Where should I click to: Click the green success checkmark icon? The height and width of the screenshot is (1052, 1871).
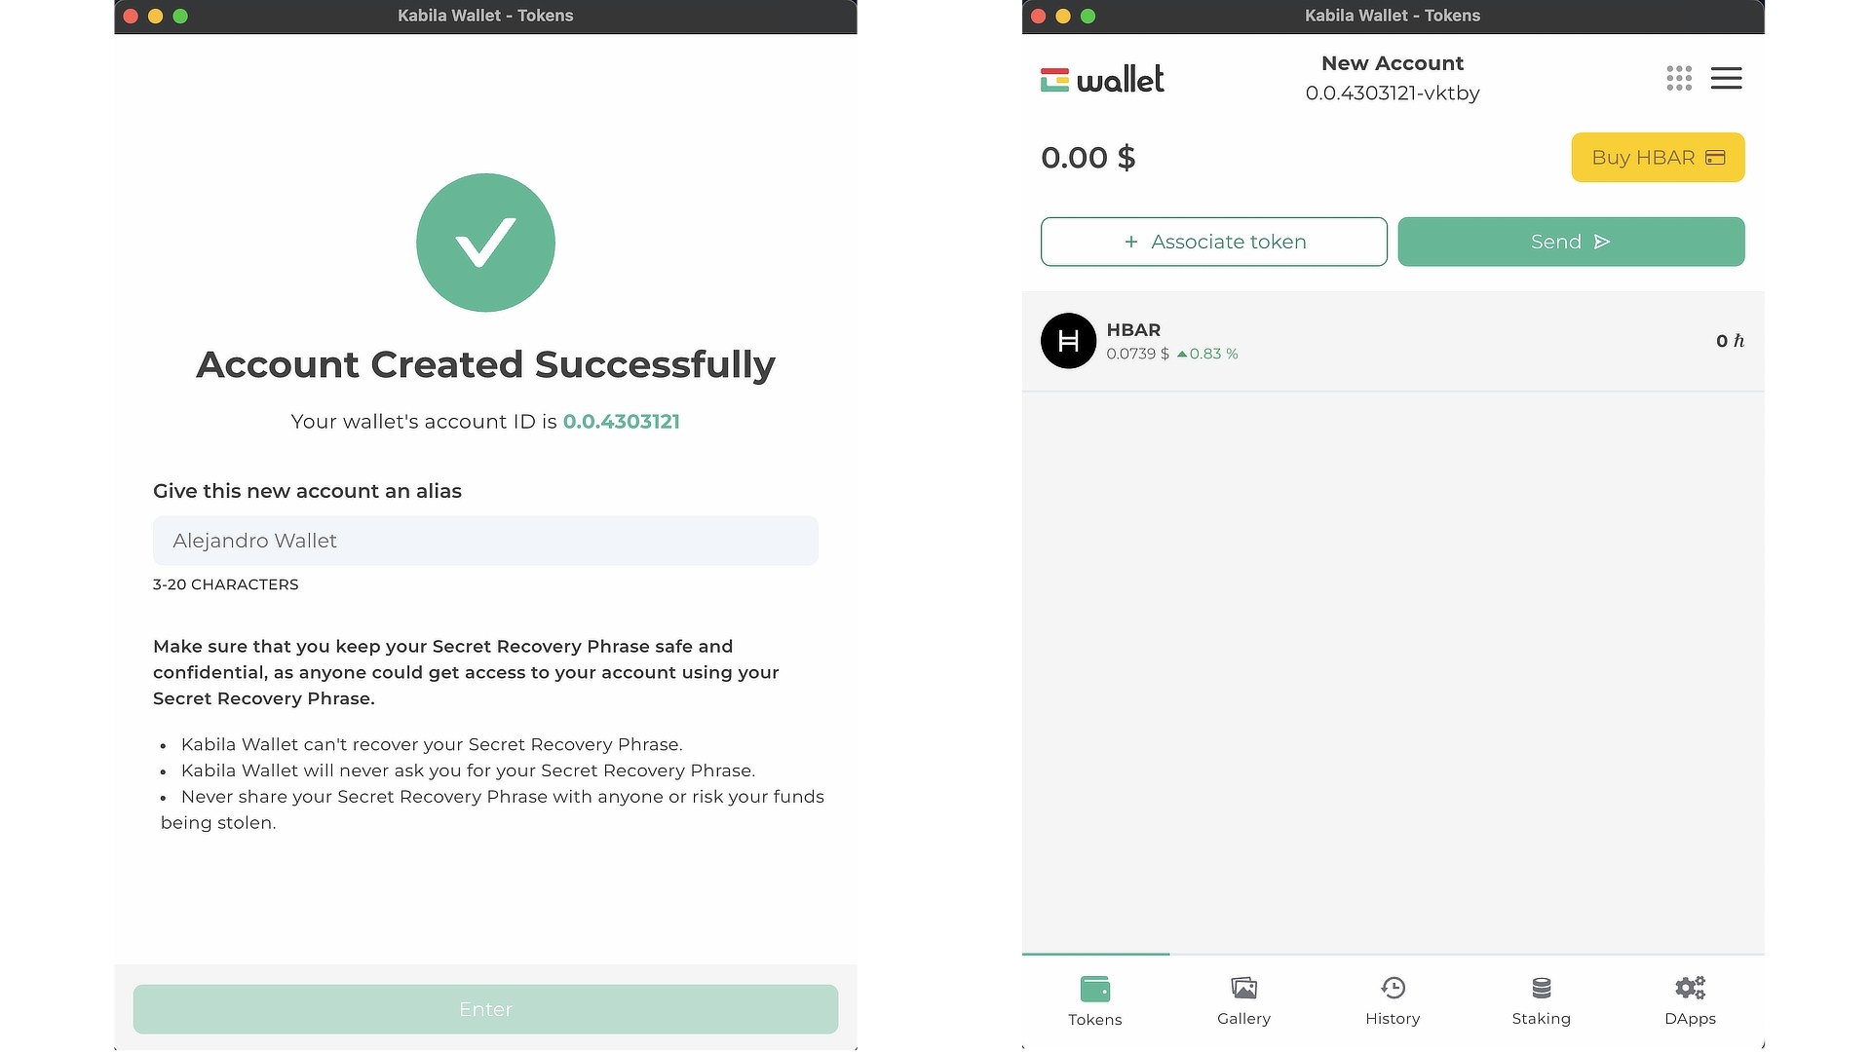[x=485, y=243]
